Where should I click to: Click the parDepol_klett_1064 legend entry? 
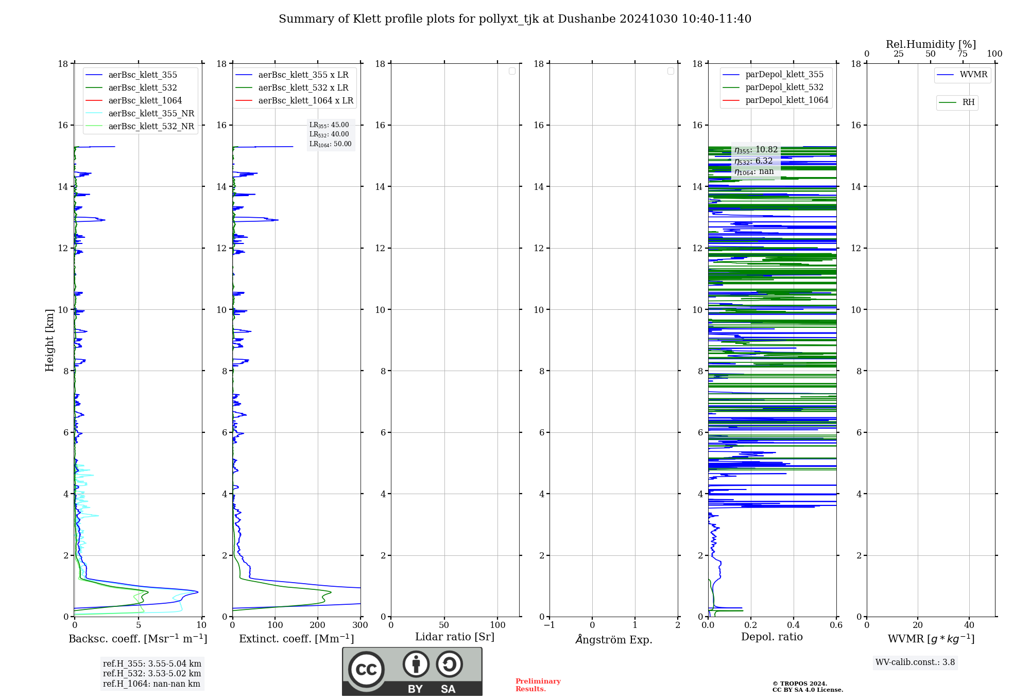tap(776, 100)
